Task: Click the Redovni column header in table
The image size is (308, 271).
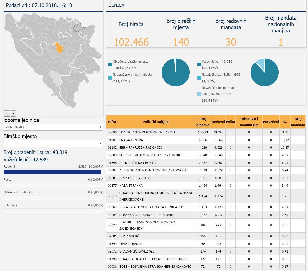Action: 218,122
